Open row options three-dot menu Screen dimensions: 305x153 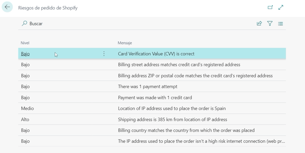104,54
